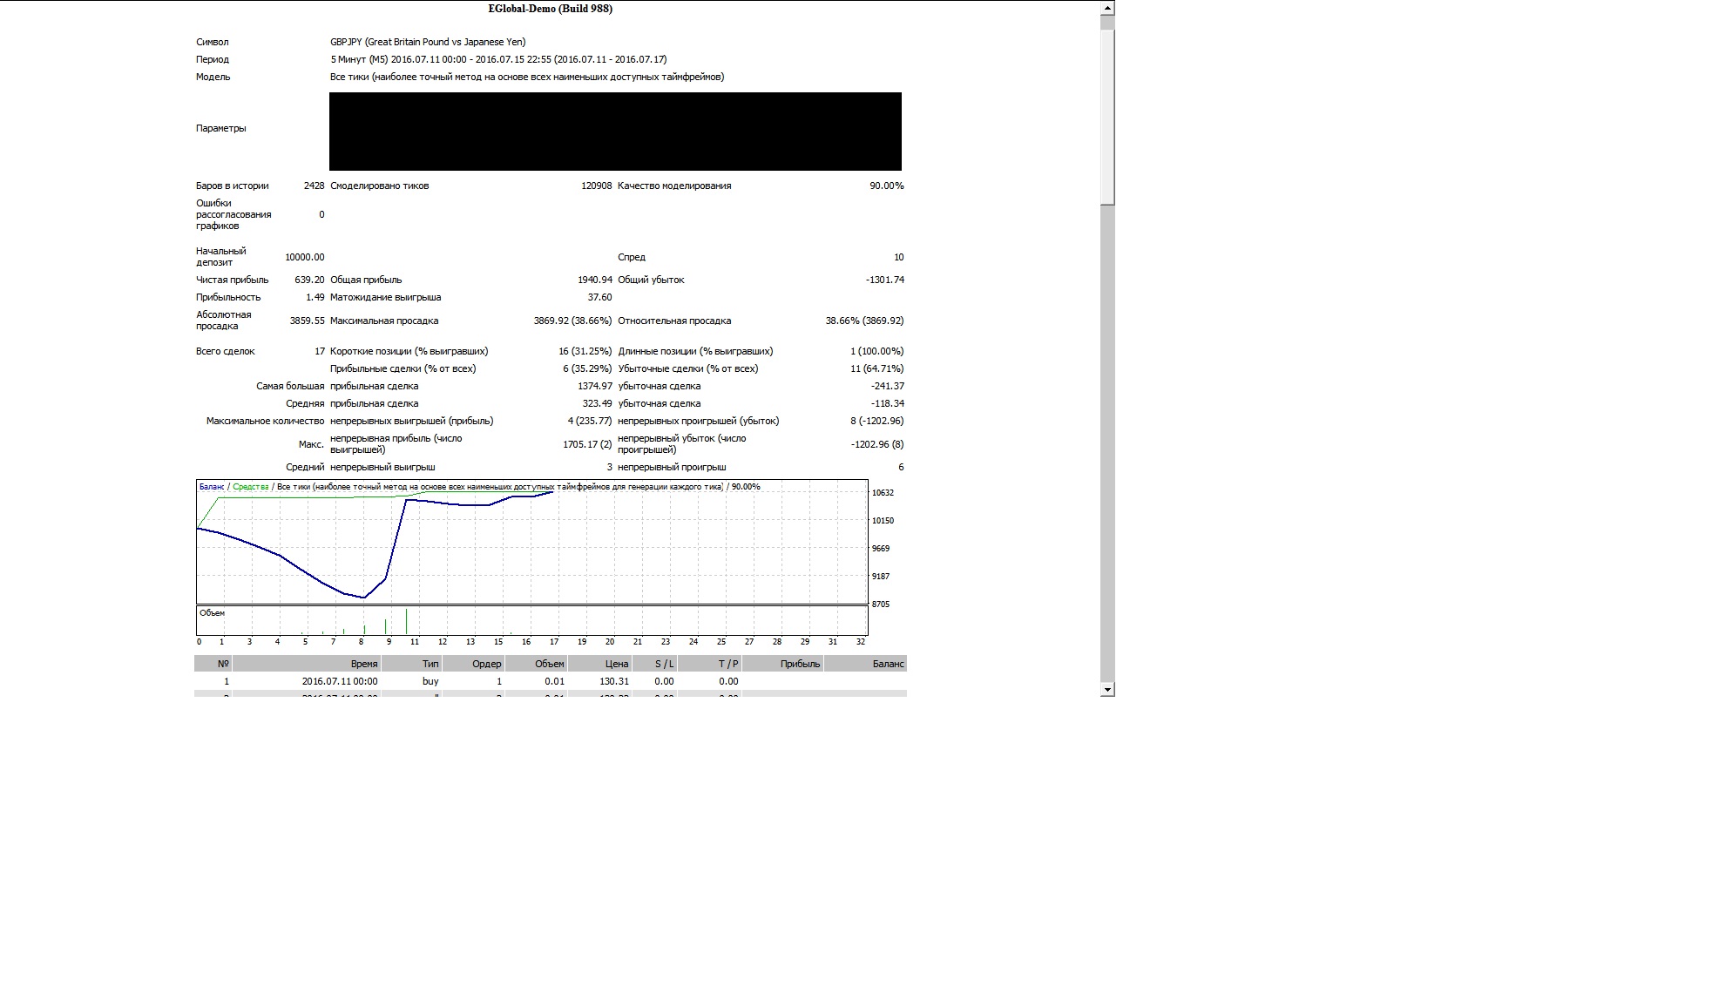The image size is (1732, 986).
Task: Select the GBPJPY symbol description text
Action: coord(428,42)
